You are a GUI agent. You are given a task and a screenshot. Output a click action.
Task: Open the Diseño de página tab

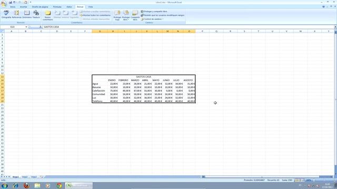40,7
